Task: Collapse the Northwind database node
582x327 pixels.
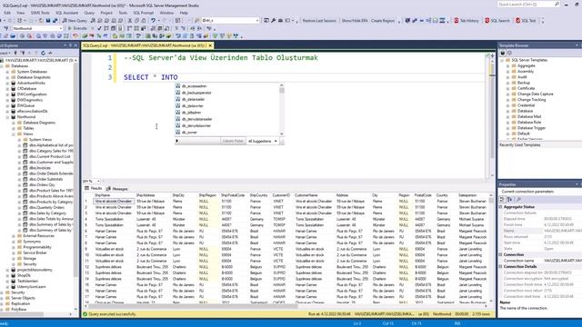Action: point(7,117)
